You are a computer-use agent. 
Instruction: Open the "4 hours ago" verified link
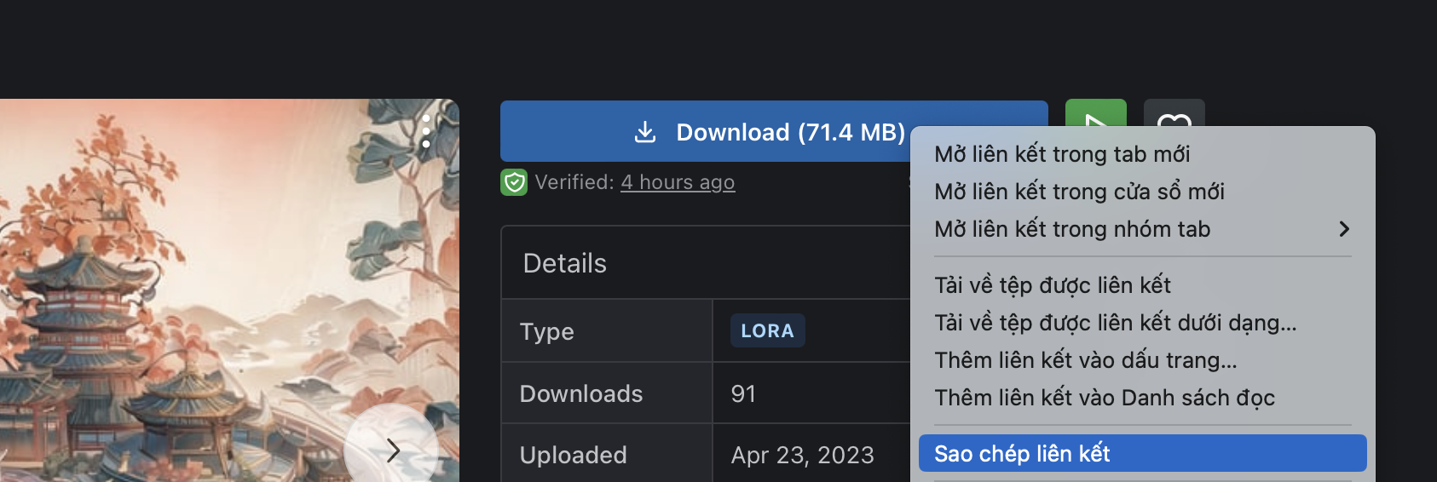coord(678,182)
